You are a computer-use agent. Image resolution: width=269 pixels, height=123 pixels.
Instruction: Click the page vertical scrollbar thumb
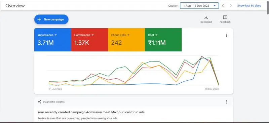click(268, 7)
